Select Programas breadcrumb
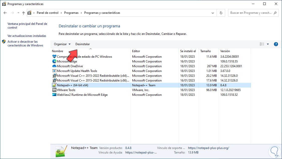This screenshot has height=159, width=282. pos(71,13)
